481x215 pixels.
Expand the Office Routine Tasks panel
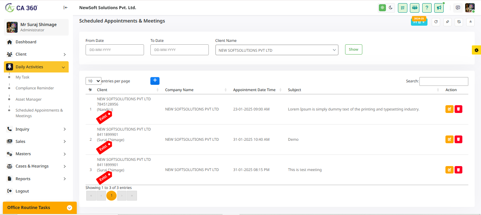[39, 208]
